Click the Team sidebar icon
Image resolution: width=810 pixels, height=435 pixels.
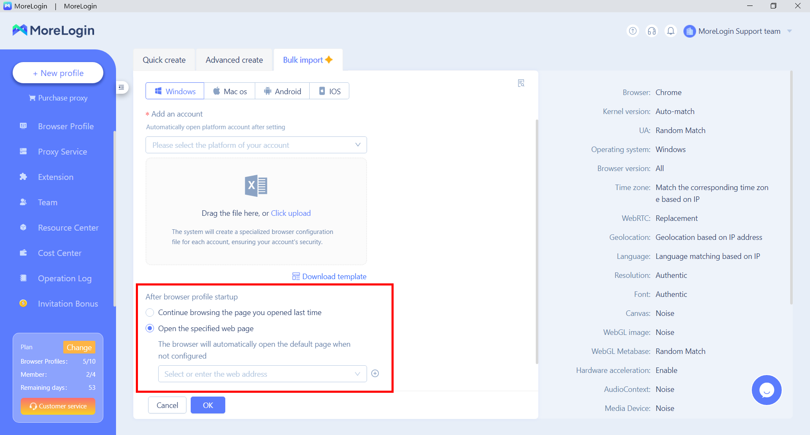point(23,202)
